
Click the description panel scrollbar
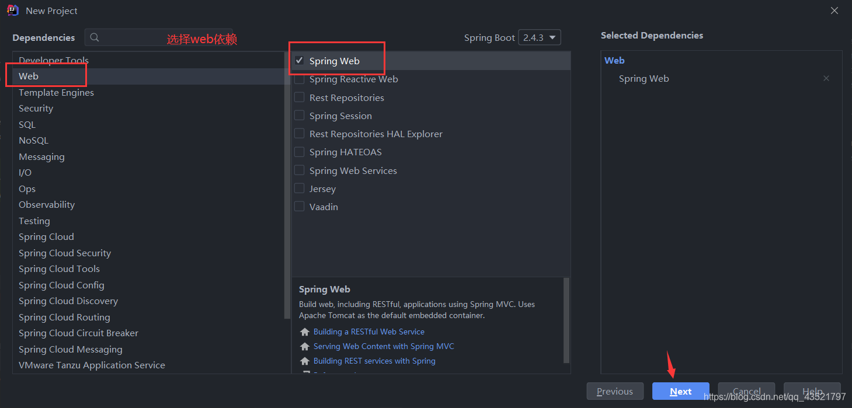pos(566,320)
